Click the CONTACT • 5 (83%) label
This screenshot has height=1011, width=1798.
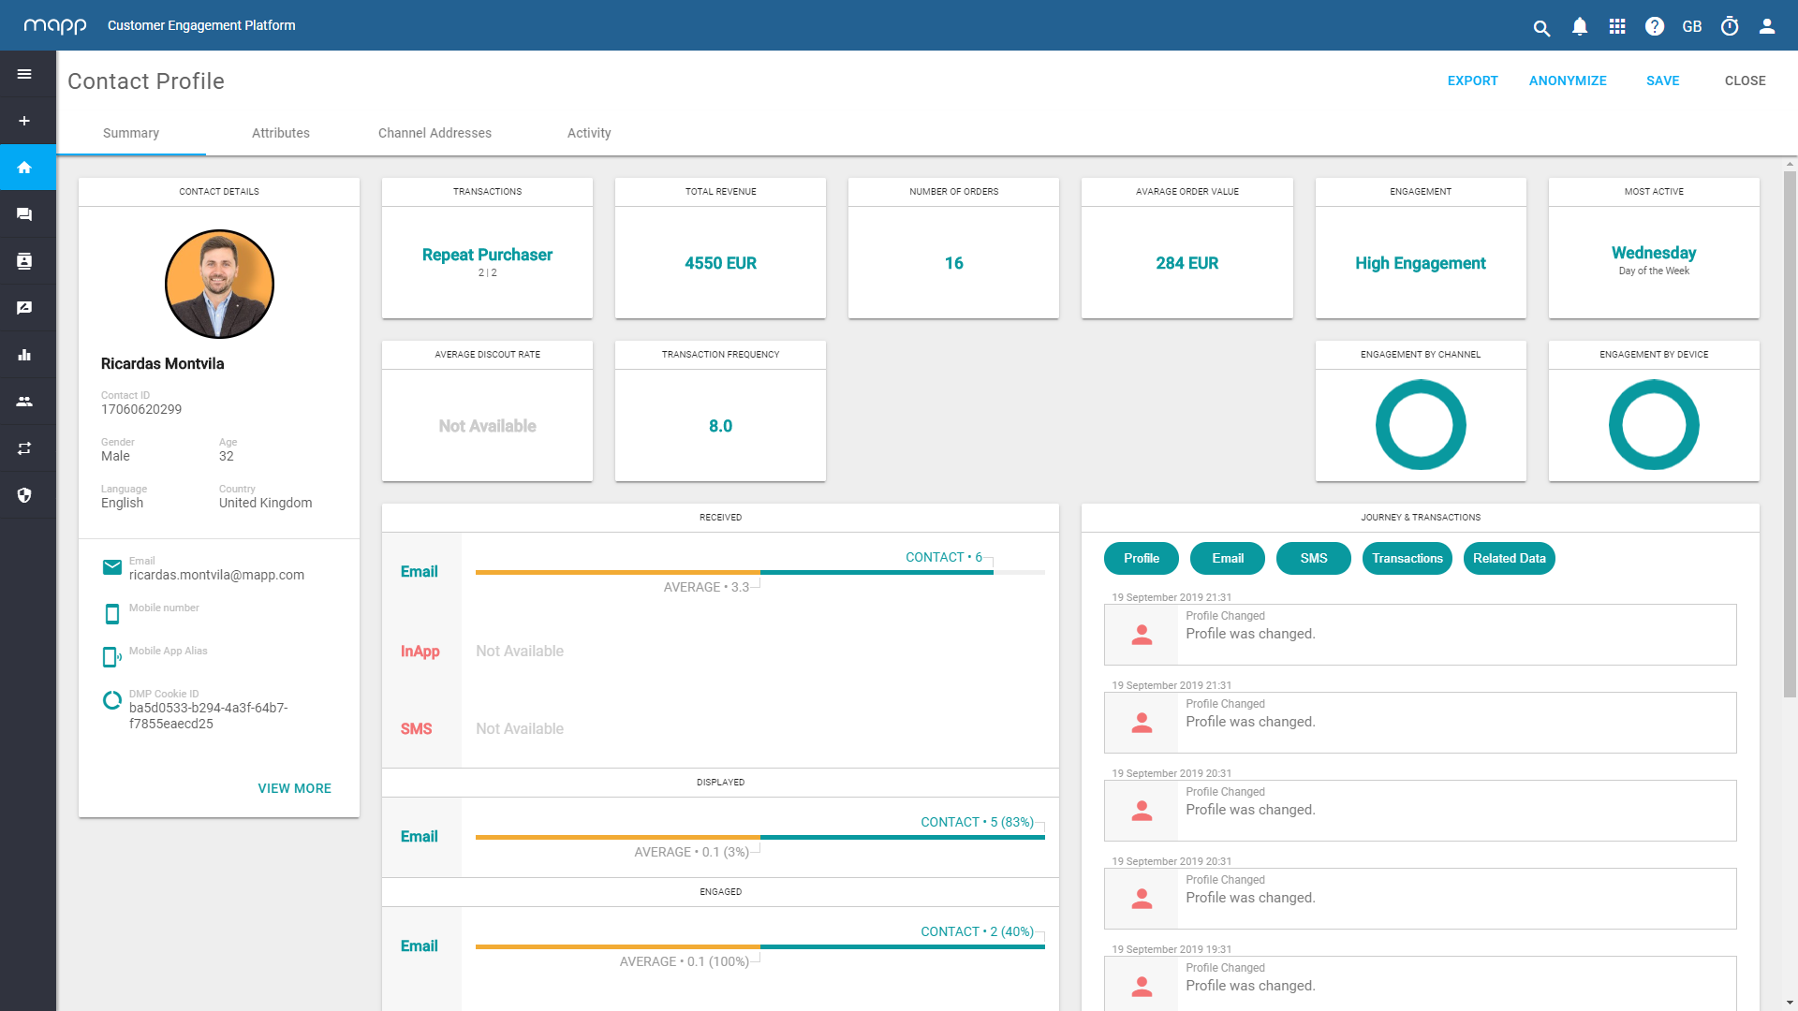point(977,822)
